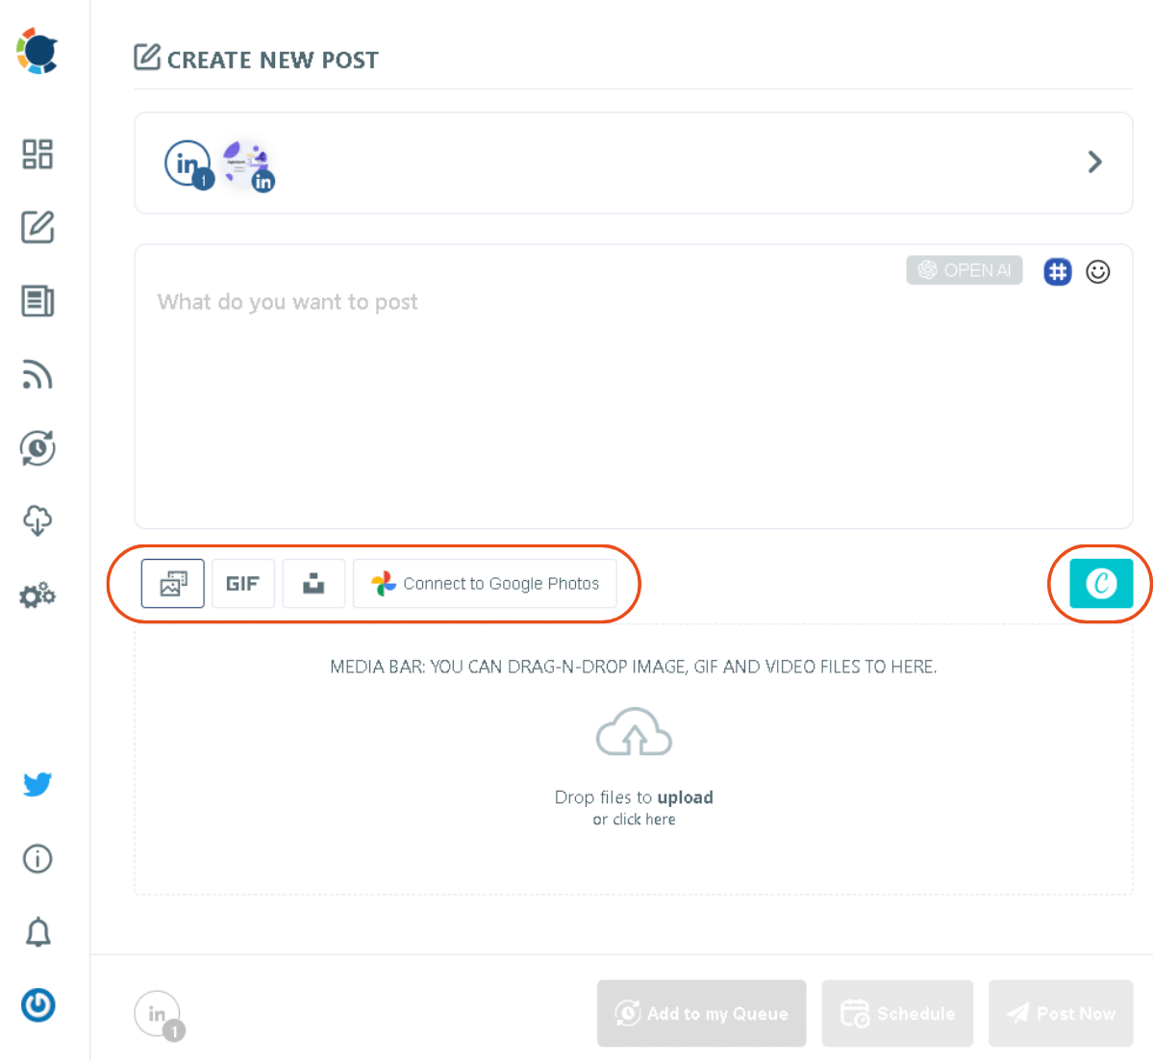This screenshot has width=1153, height=1061.
Task: Open the Canva design tool button
Action: tap(1100, 583)
